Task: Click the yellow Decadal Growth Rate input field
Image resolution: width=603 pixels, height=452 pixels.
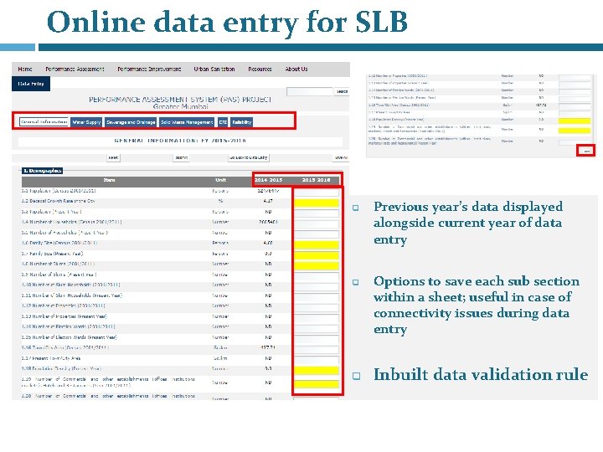Action: click(x=316, y=203)
